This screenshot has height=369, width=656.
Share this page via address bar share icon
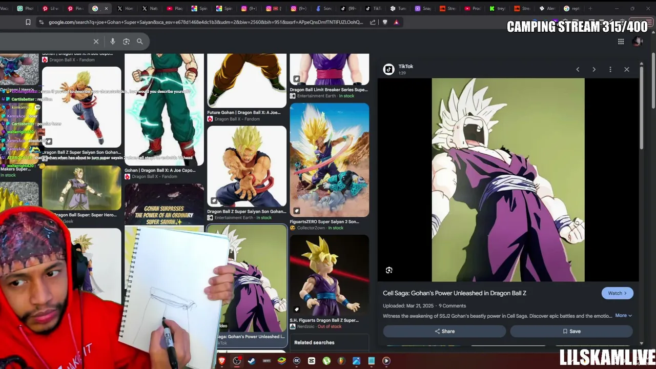373,22
